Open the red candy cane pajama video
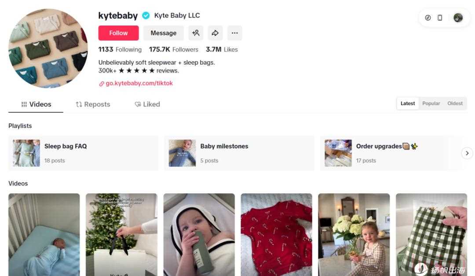The height and width of the screenshot is (276, 475). pyautogui.click(x=276, y=235)
